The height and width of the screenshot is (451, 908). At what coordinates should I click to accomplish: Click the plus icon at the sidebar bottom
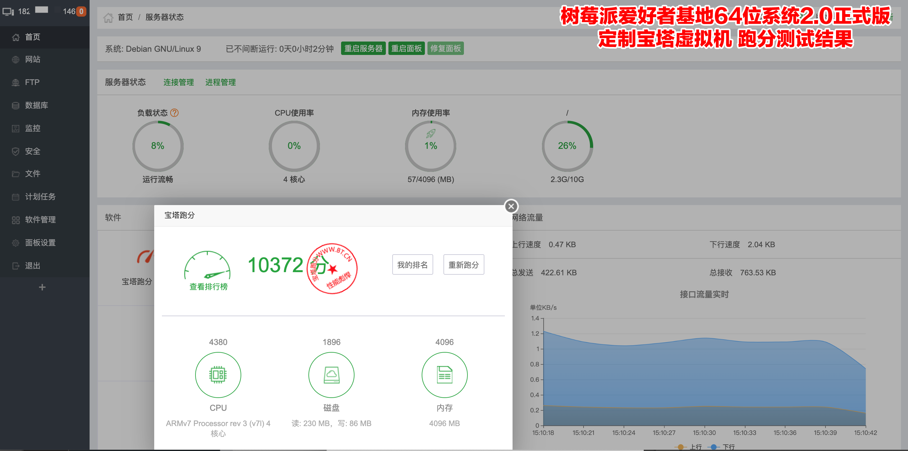tap(42, 287)
